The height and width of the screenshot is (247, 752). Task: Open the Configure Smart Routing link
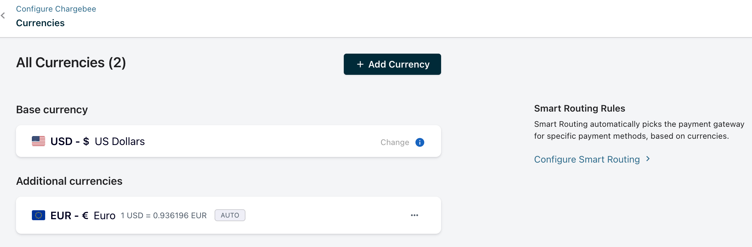587,160
